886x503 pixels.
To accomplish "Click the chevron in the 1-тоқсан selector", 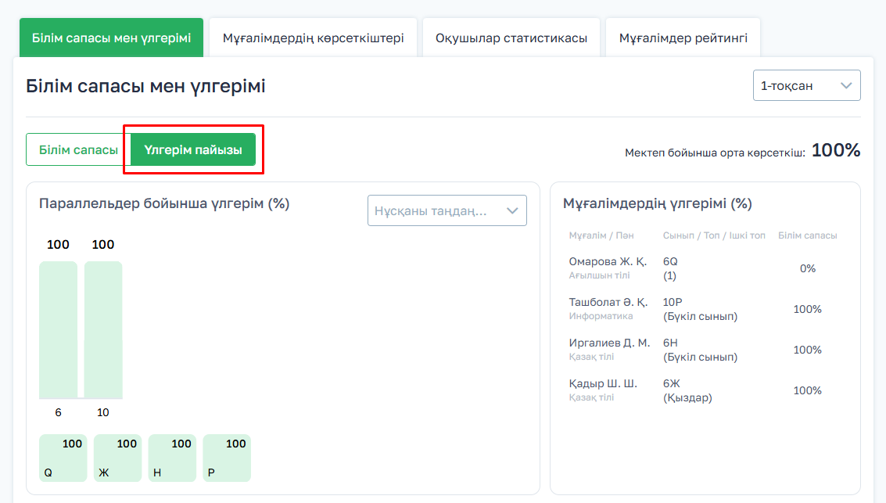I will point(846,86).
